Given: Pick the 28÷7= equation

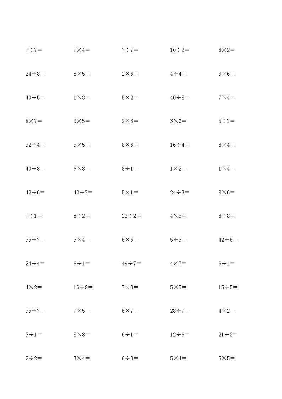Looking at the screenshot, I should click(179, 311).
